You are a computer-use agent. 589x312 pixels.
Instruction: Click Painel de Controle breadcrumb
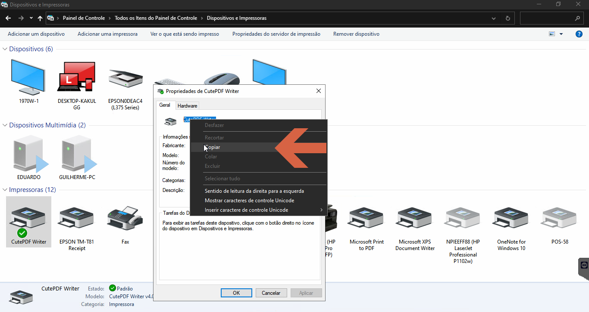click(x=84, y=18)
